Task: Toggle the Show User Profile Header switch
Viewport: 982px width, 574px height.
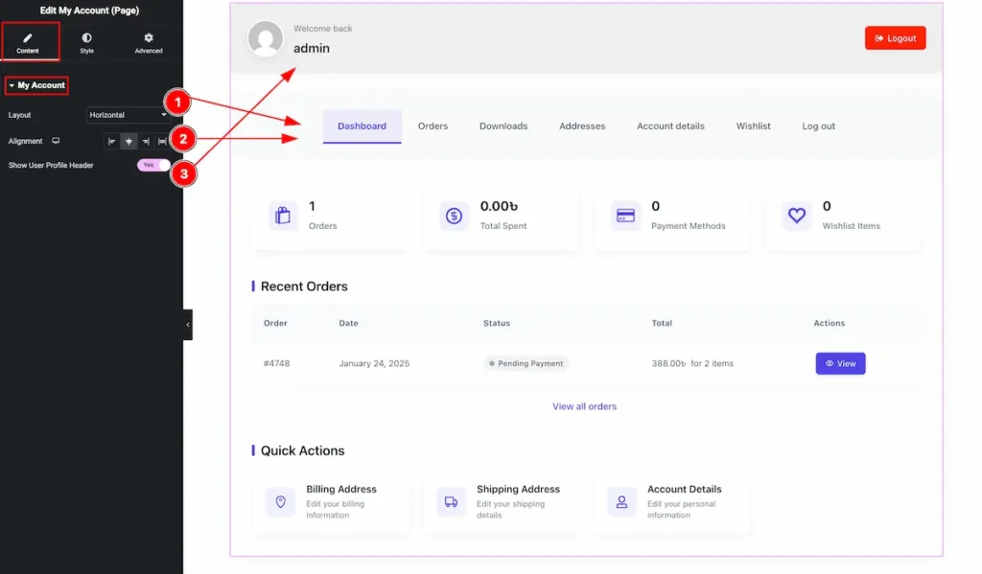Action: click(152, 165)
